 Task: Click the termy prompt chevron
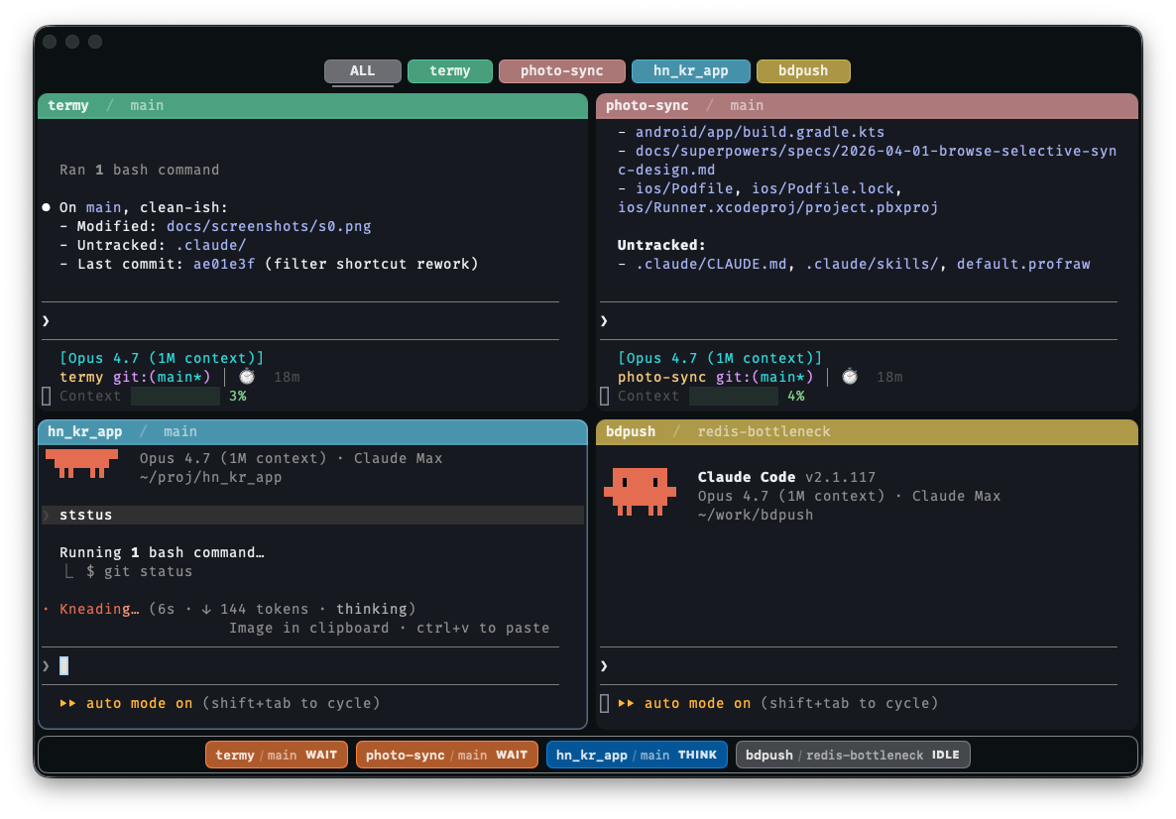46,321
